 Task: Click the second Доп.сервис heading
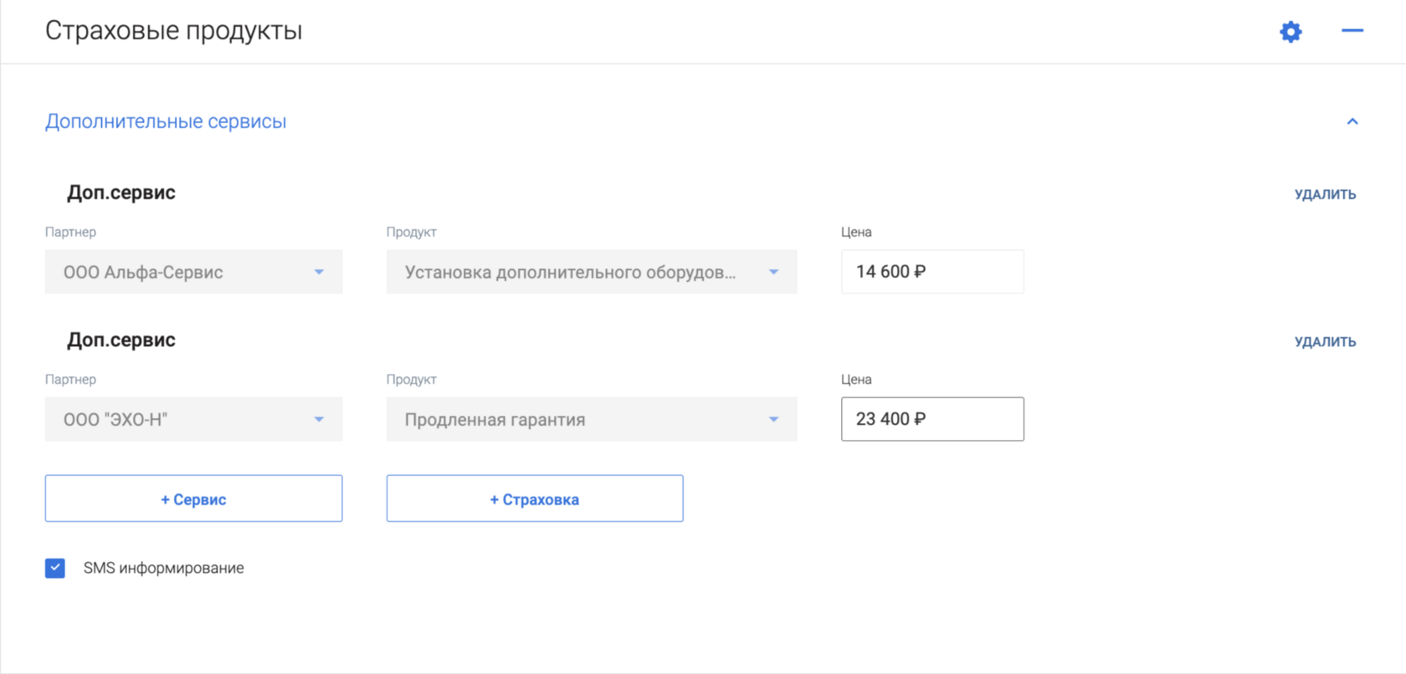[121, 340]
